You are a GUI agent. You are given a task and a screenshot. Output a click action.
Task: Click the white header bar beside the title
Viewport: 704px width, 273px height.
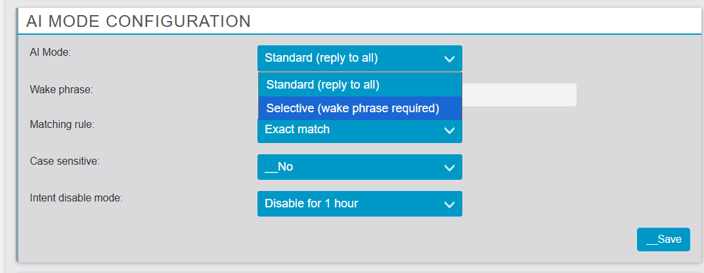click(x=473, y=21)
